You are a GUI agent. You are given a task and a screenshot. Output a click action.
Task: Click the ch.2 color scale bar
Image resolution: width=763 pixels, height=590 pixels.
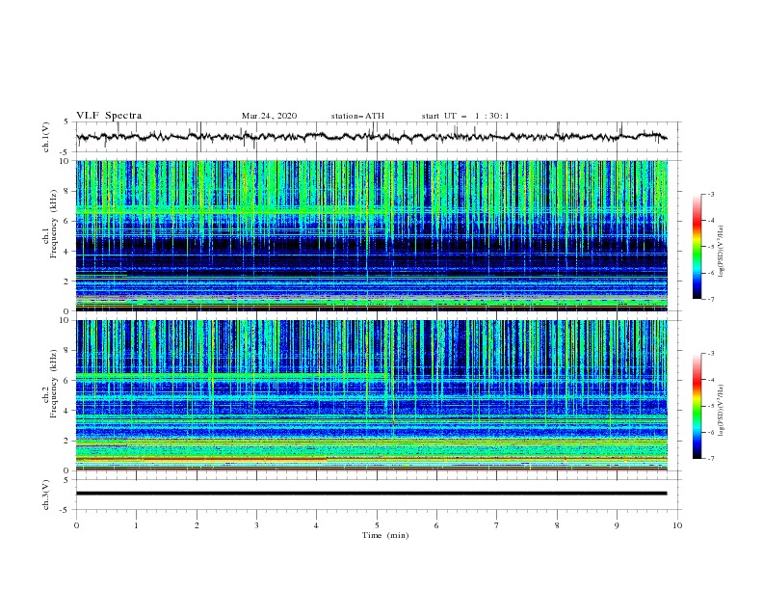[x=697, y=406]
